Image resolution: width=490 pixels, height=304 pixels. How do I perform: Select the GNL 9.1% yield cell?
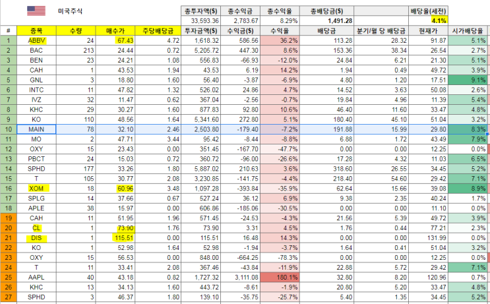pyautogui.click(x=468, y=80)
